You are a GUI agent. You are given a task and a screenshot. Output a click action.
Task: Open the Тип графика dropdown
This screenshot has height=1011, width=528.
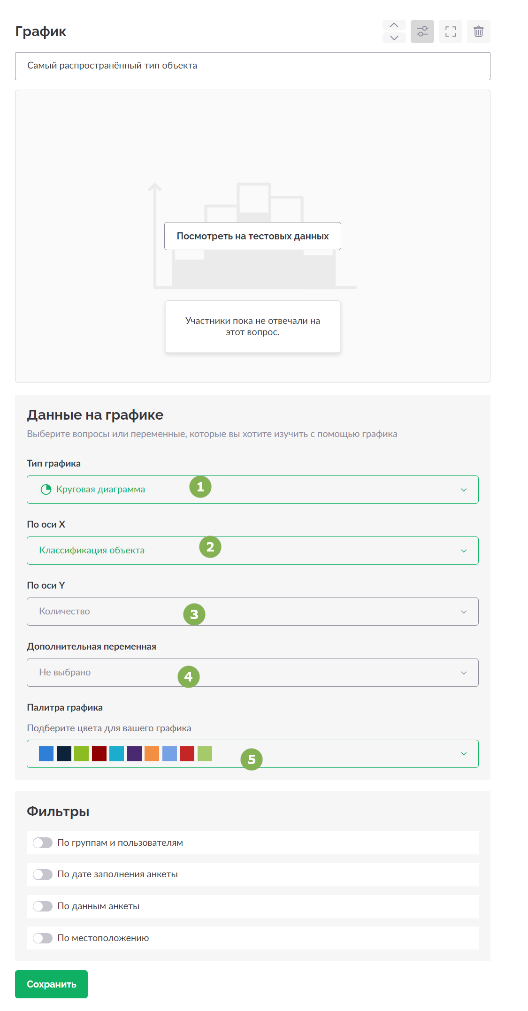[x=253, y=490]
